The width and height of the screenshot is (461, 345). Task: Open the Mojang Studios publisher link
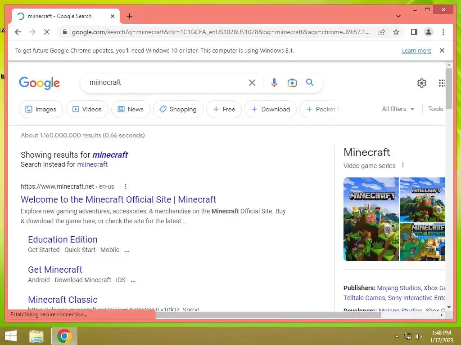pyautogui.click(x=399, y=288)
